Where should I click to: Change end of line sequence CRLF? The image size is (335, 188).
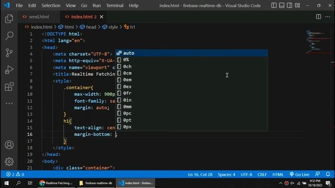point(262,174)
